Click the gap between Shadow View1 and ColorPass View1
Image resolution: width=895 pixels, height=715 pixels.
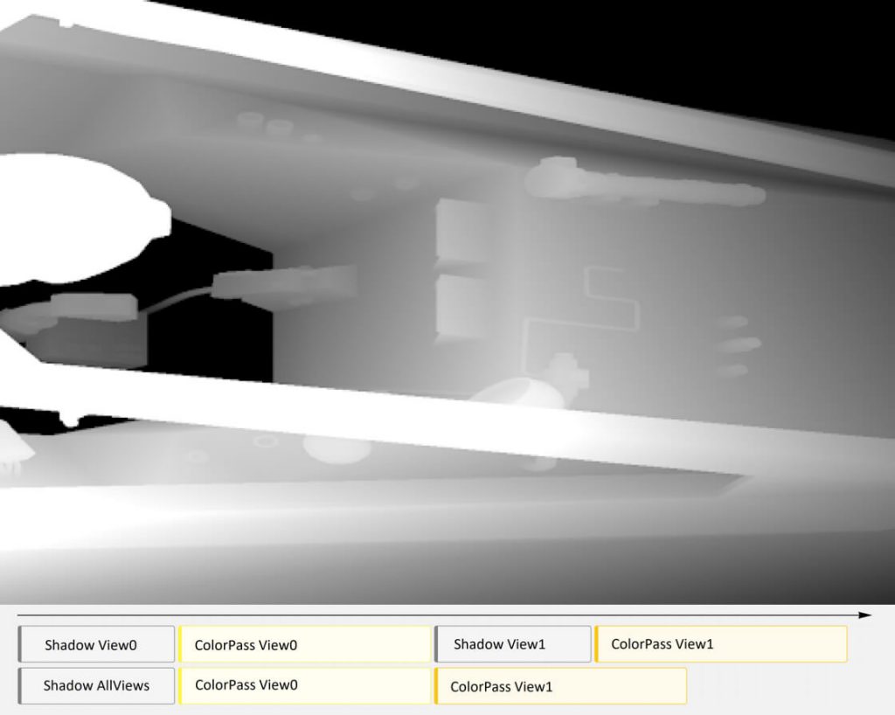(x=594, y=643)
